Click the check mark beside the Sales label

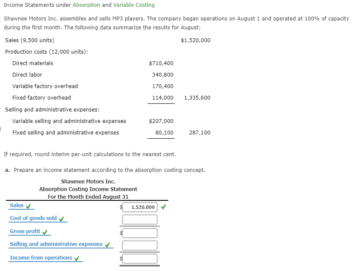tap(28, 206)
